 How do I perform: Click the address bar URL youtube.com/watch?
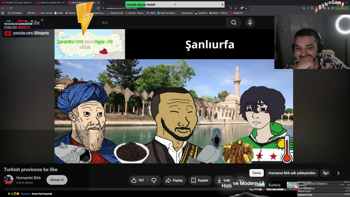pyautogui.click(x=122, y=8)
